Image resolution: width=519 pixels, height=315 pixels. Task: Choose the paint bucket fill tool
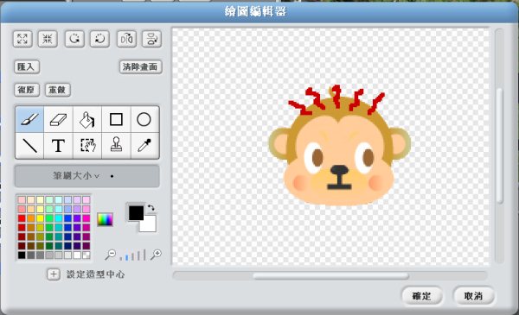click(87, 120)
